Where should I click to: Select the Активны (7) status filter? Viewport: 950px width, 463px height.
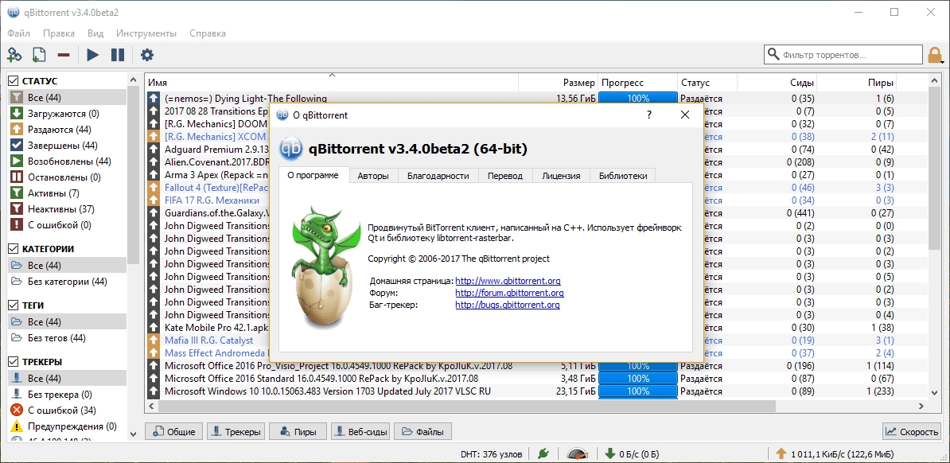click(x=67, y=193)
